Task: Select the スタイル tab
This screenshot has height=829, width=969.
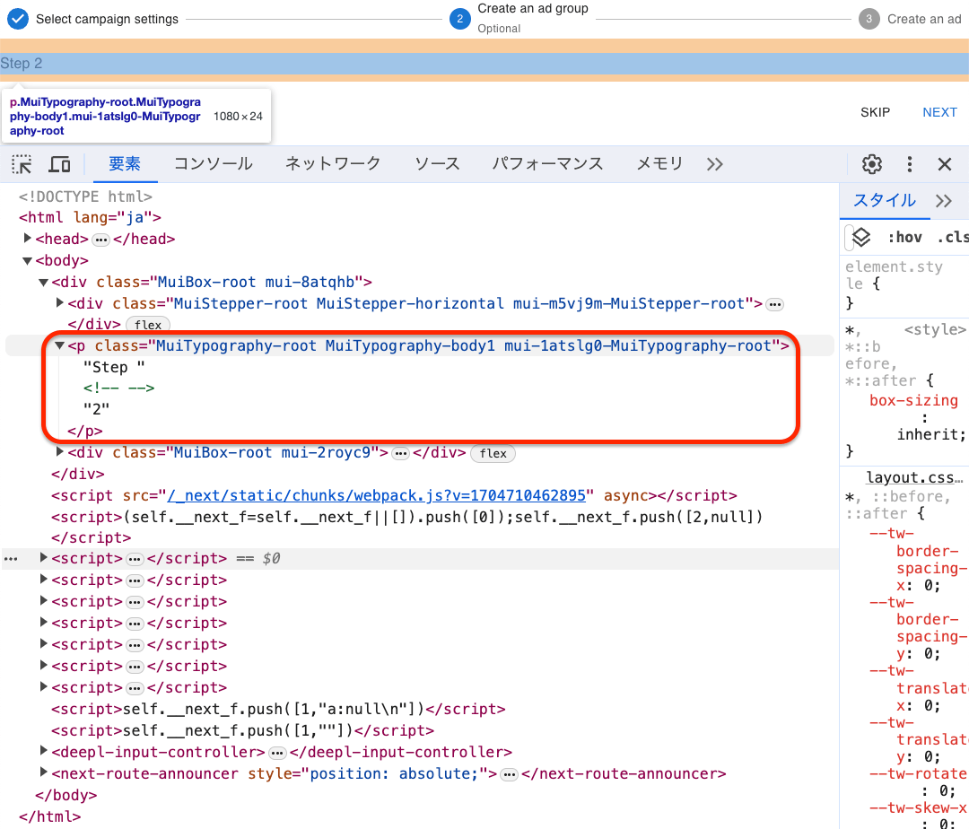Action: (x=885, y=200)
